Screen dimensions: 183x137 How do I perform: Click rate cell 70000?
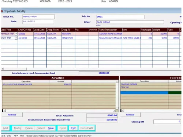click(x=173, y=38)
